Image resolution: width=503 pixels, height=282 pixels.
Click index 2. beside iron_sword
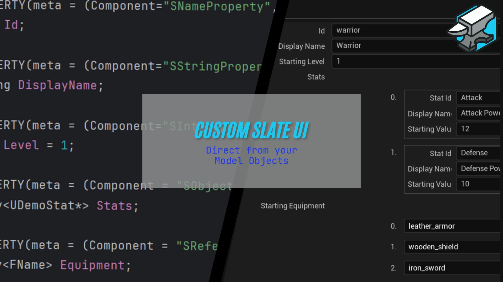tap(393, 268)
